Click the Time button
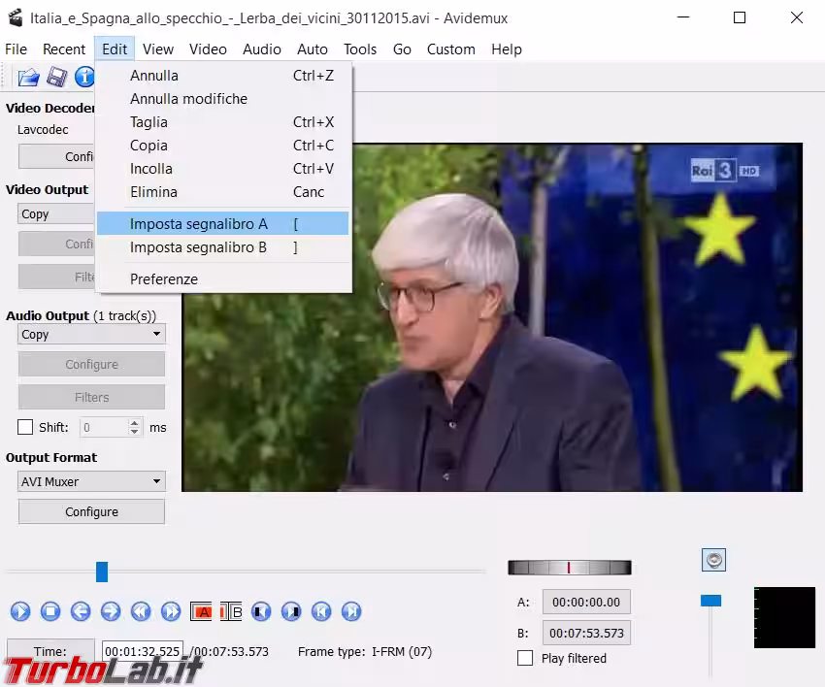Image resolution: width=825 pixels, height=687 pixels. [49, 651]
